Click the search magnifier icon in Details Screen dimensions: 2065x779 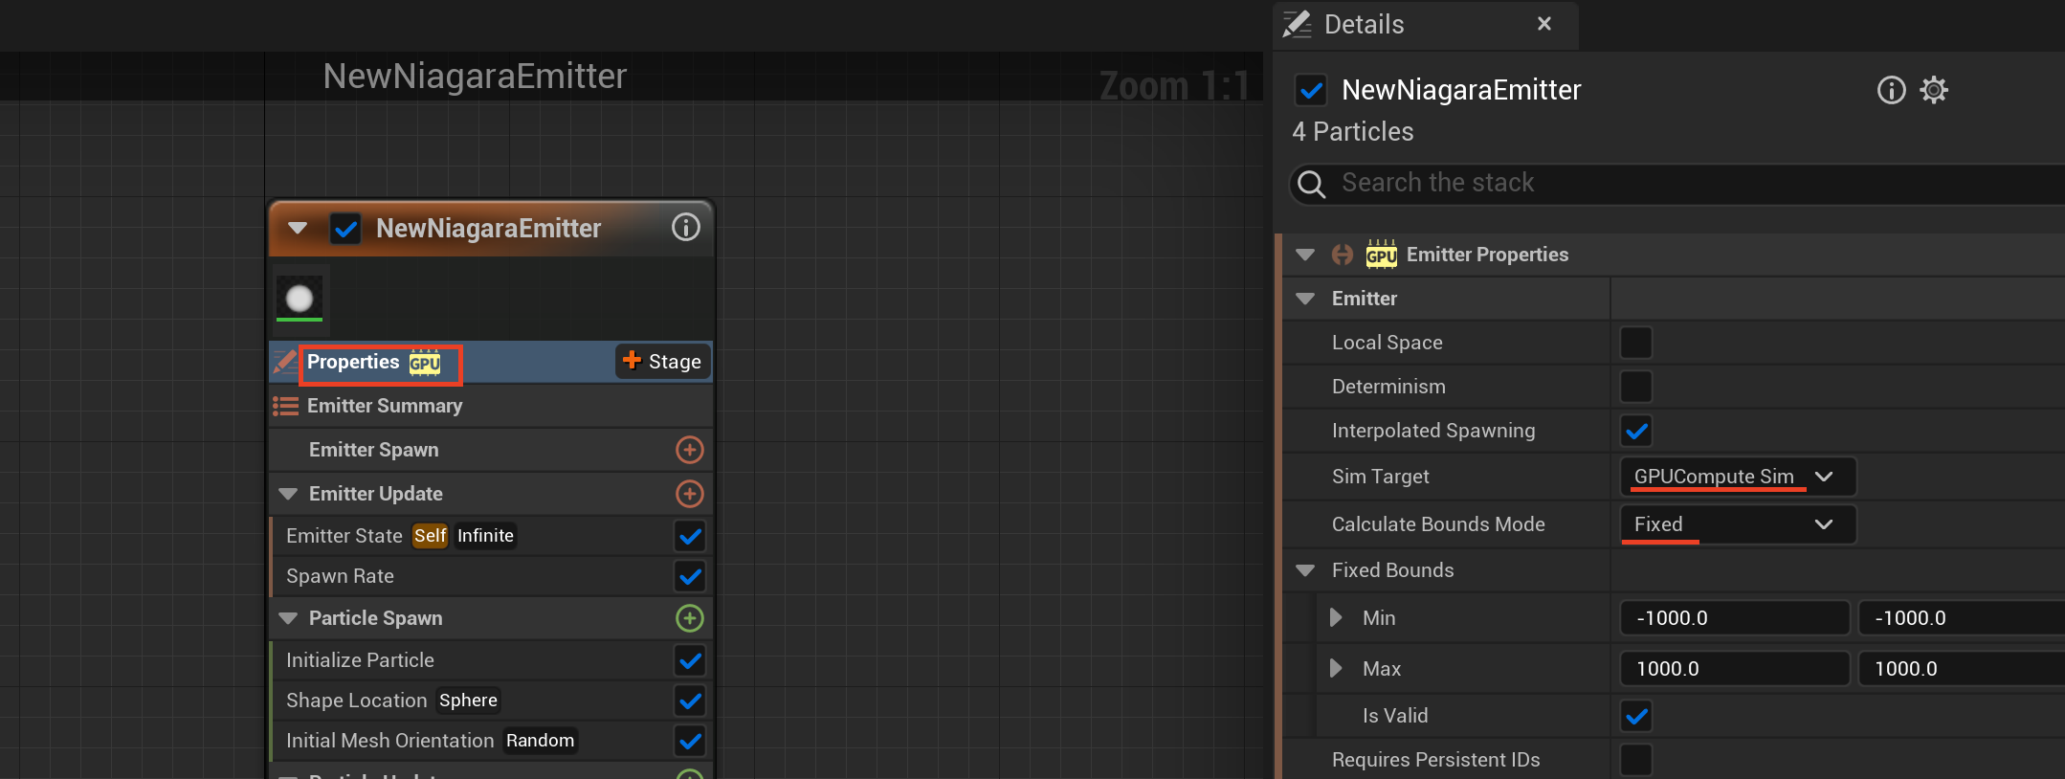point(1312,184)
